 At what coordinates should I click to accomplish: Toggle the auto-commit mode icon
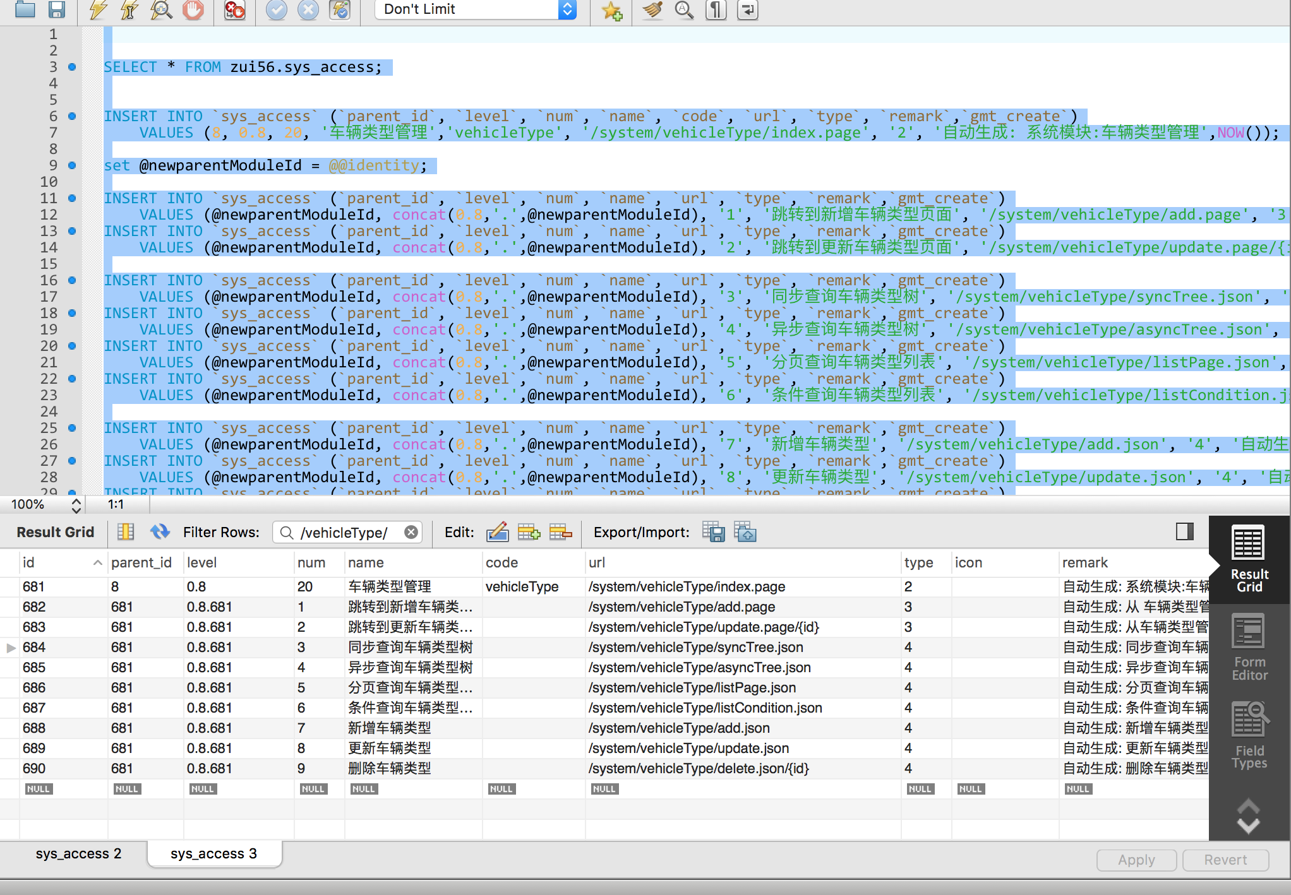(340, 9)
